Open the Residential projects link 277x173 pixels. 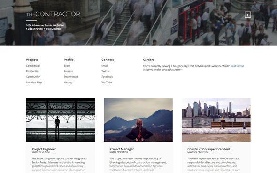point(32,71)
